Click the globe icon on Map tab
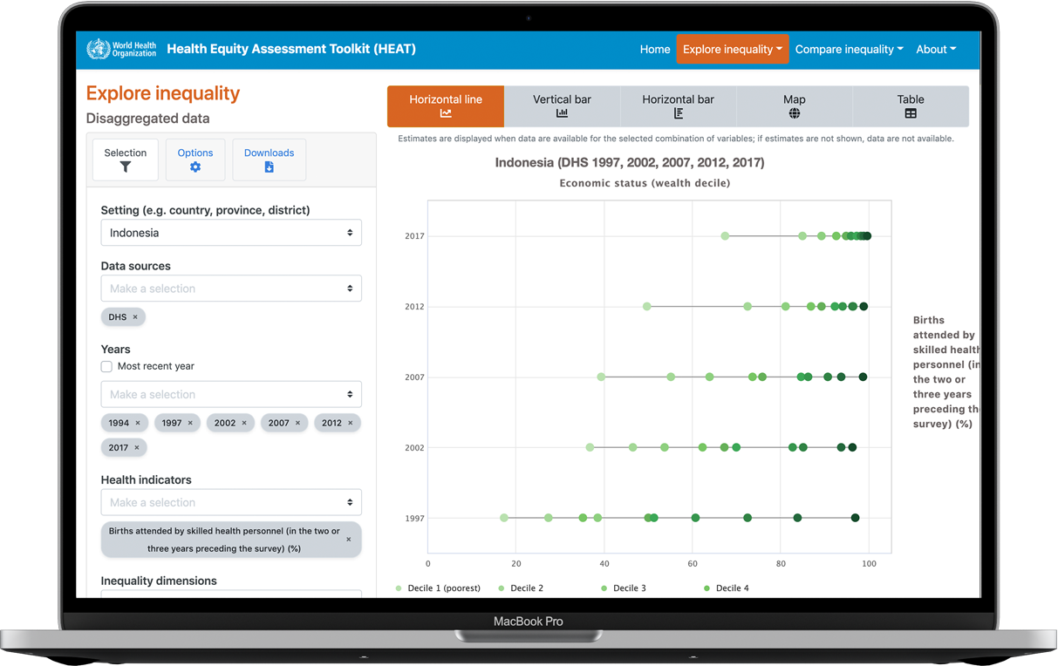 (795, 113)
